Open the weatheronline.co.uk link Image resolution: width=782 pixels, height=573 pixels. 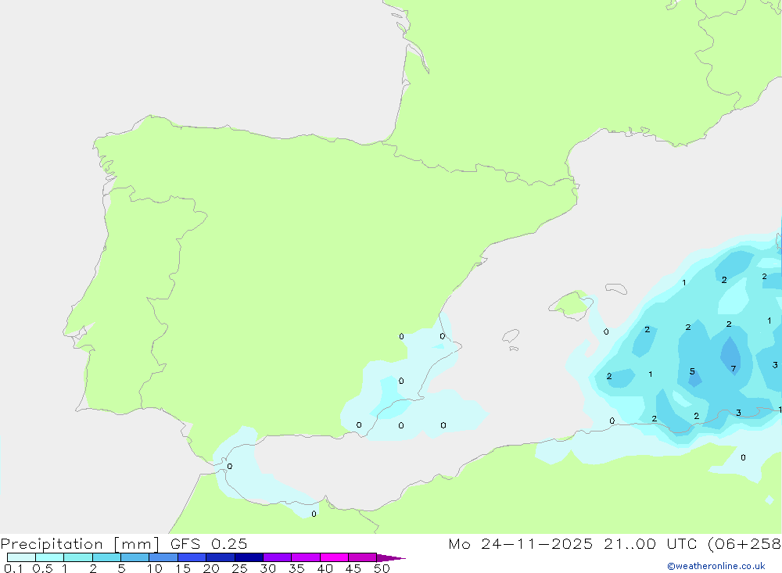coord(716,566)
